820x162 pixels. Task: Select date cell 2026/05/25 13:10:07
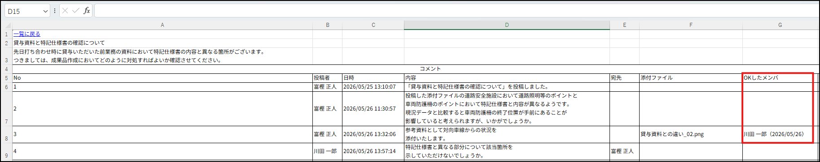373,87
